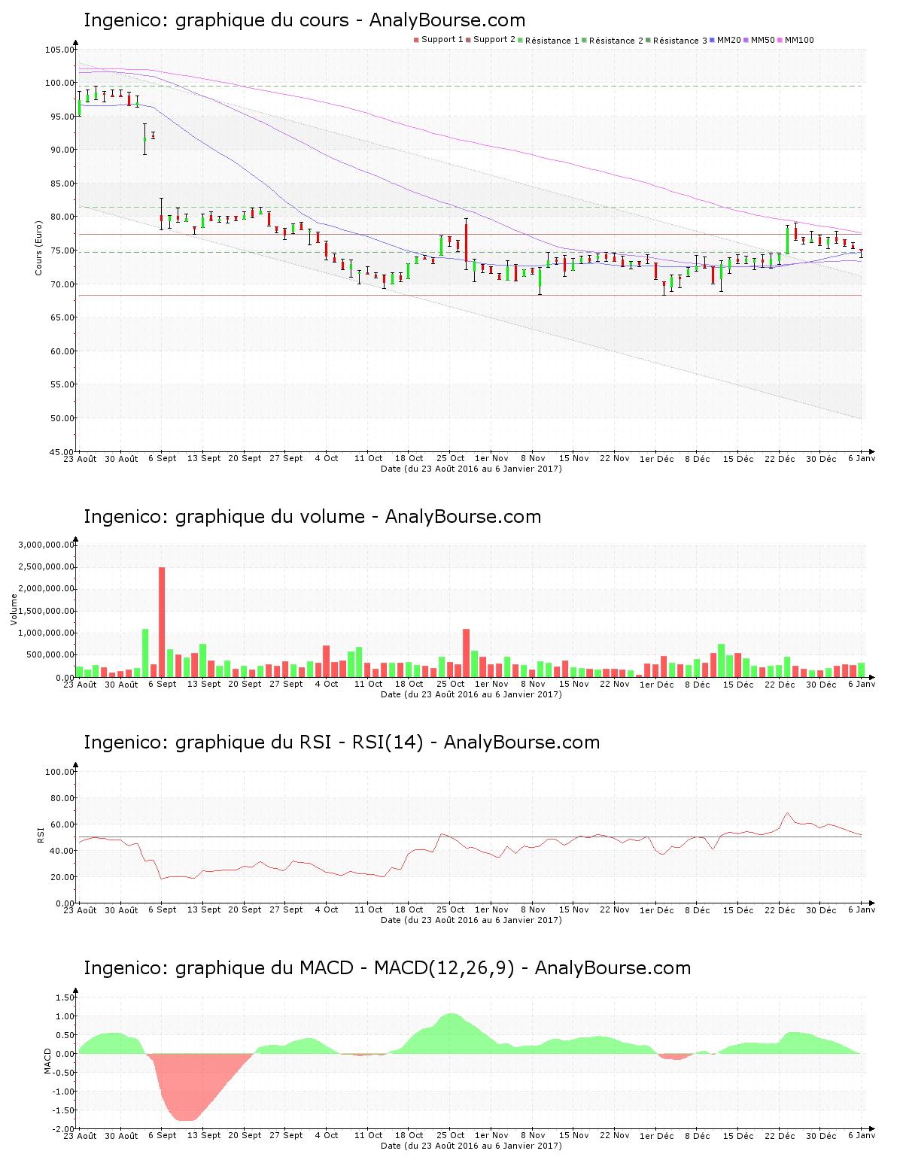The height and width of the screenshot is (1166, 903).
Task: Click the tall red volume bar after 25 Oct
Action: point(467,653)
